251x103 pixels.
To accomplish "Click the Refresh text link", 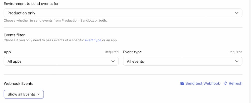I will point(235,83).
